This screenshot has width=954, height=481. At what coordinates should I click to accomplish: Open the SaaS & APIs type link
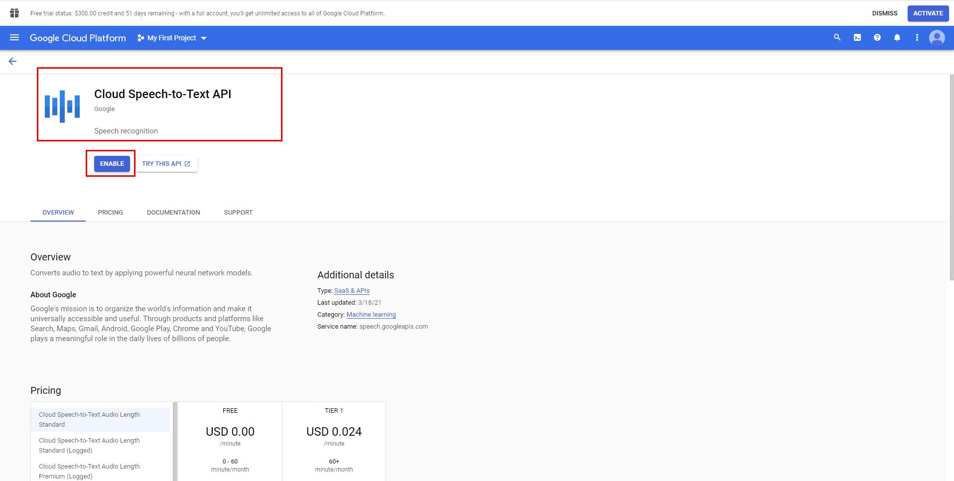(x=352, y=291)
